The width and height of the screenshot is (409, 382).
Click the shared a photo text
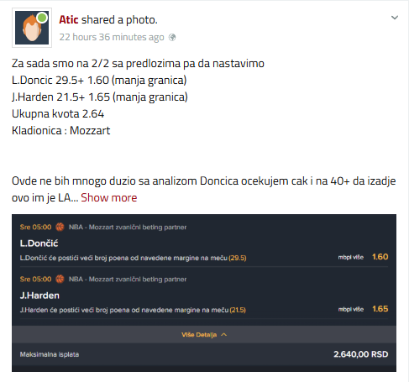point(119,20)
